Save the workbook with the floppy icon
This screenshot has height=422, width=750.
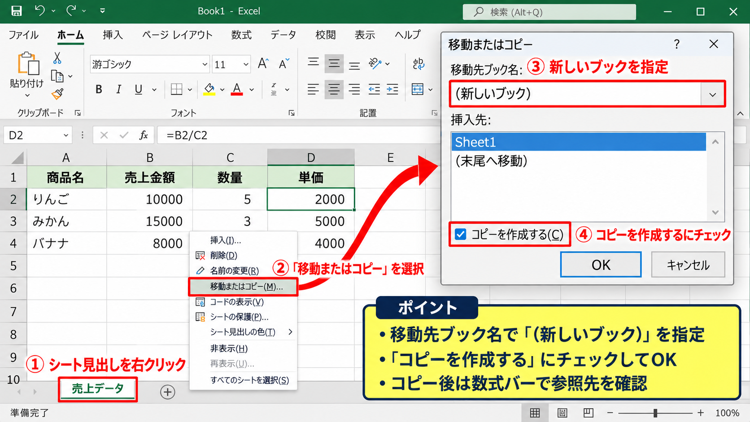tap(16, 11)
